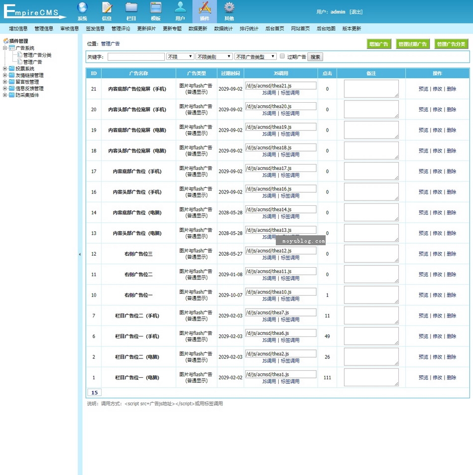The width and height of the screenshot is (473, 475).
Task: Open the 信息 (Info) notepad icon
Action: coord(107,11)
